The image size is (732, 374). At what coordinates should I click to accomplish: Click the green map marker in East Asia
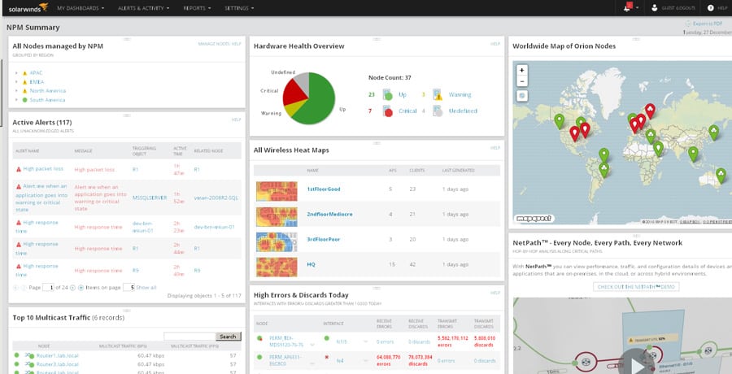coord(713,133)
